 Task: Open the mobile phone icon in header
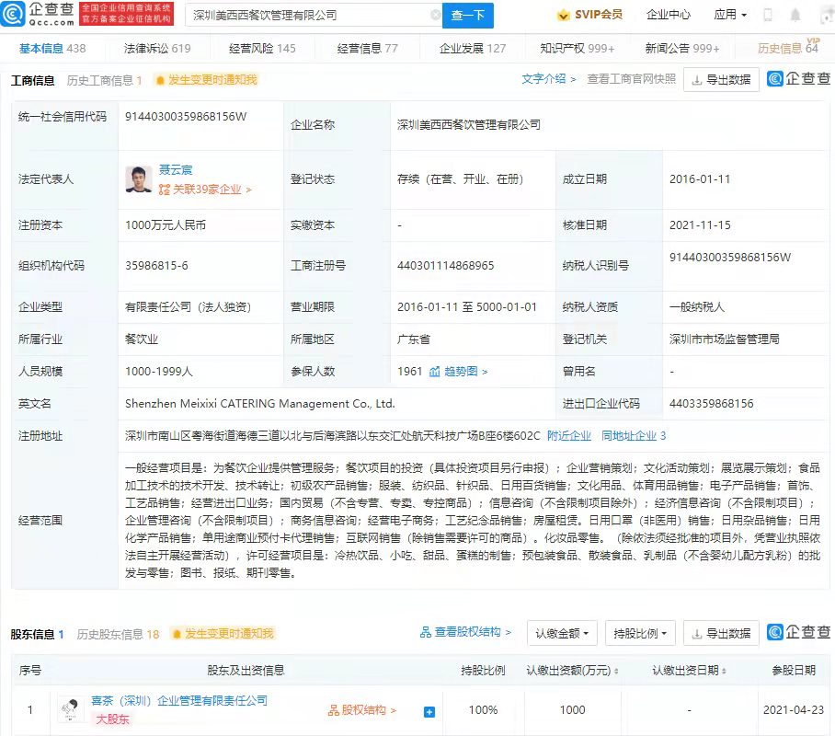tap(768, 15)
